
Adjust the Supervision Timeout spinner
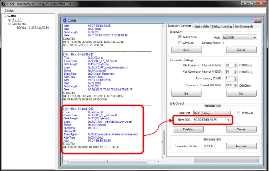(236, 85)
